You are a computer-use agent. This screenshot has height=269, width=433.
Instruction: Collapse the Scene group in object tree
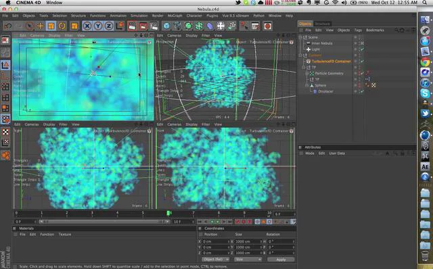(x=300, y=37)
